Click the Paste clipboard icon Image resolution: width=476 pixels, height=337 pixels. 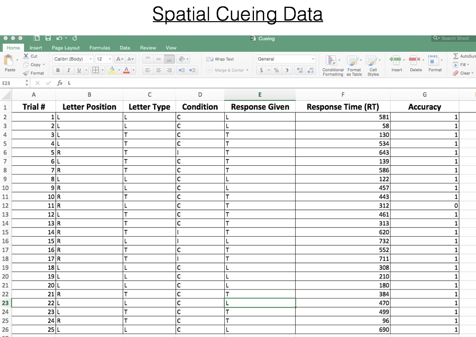9,60
